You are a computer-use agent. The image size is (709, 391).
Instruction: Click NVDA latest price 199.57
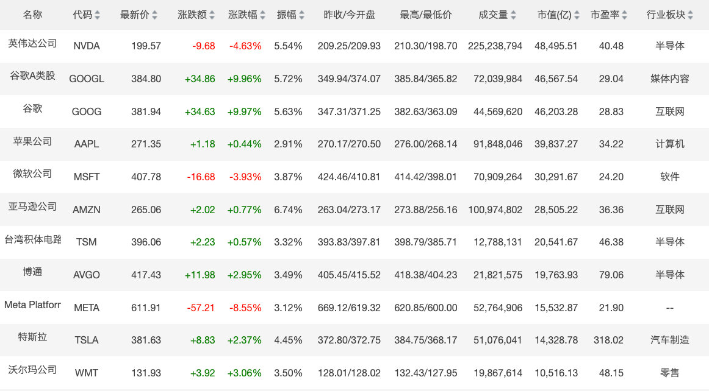pos(146,46)
